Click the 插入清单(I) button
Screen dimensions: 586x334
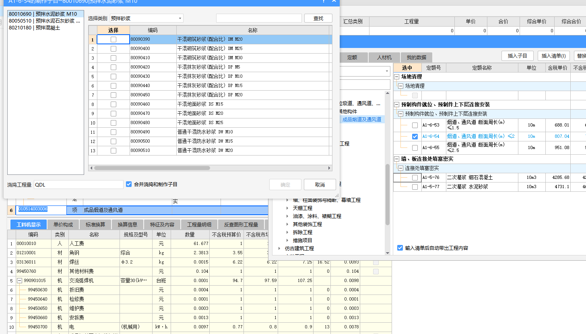coord(554,56)
